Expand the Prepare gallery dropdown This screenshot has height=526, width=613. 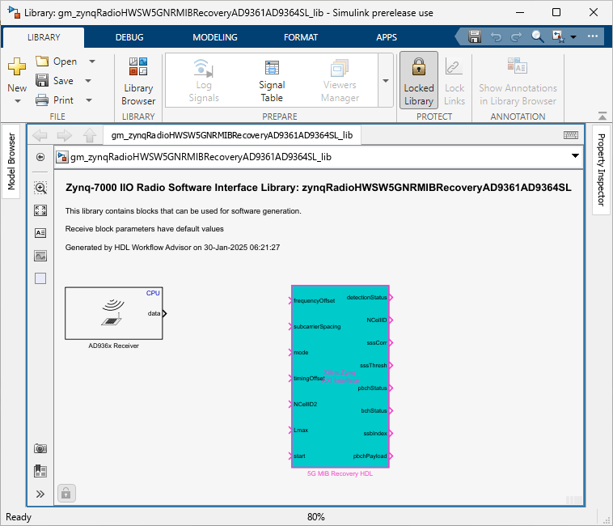coord(386,81)
